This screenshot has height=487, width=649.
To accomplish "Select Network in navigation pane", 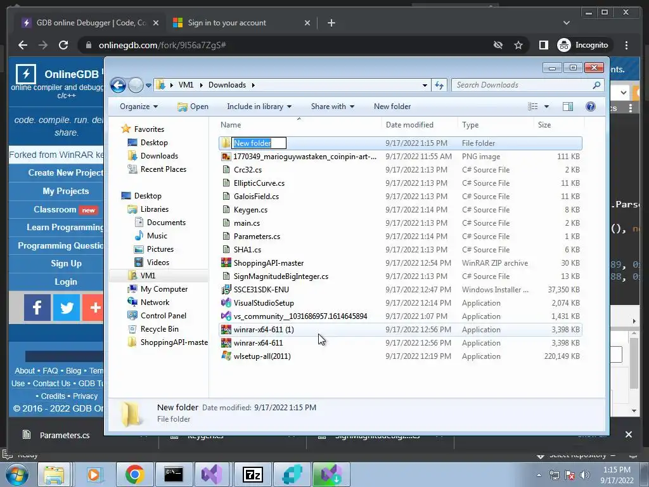I will 148,302.
